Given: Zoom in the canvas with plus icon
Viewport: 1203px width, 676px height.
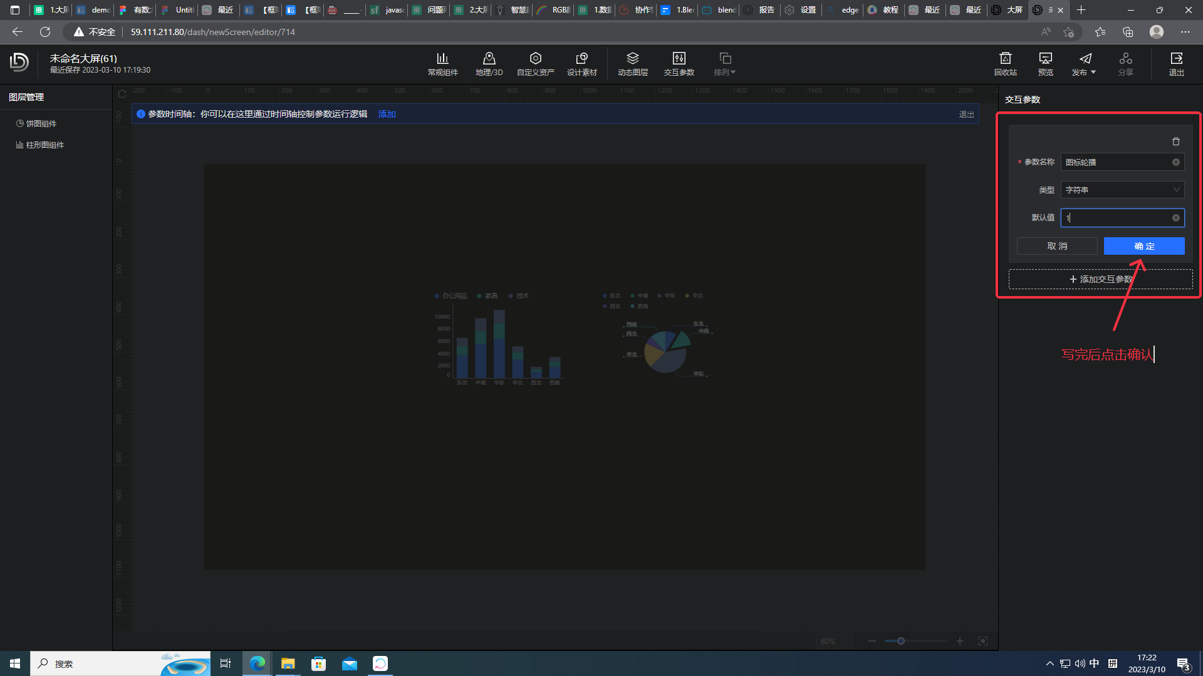Looking at the screenshot, I should [x=959, y=641].
